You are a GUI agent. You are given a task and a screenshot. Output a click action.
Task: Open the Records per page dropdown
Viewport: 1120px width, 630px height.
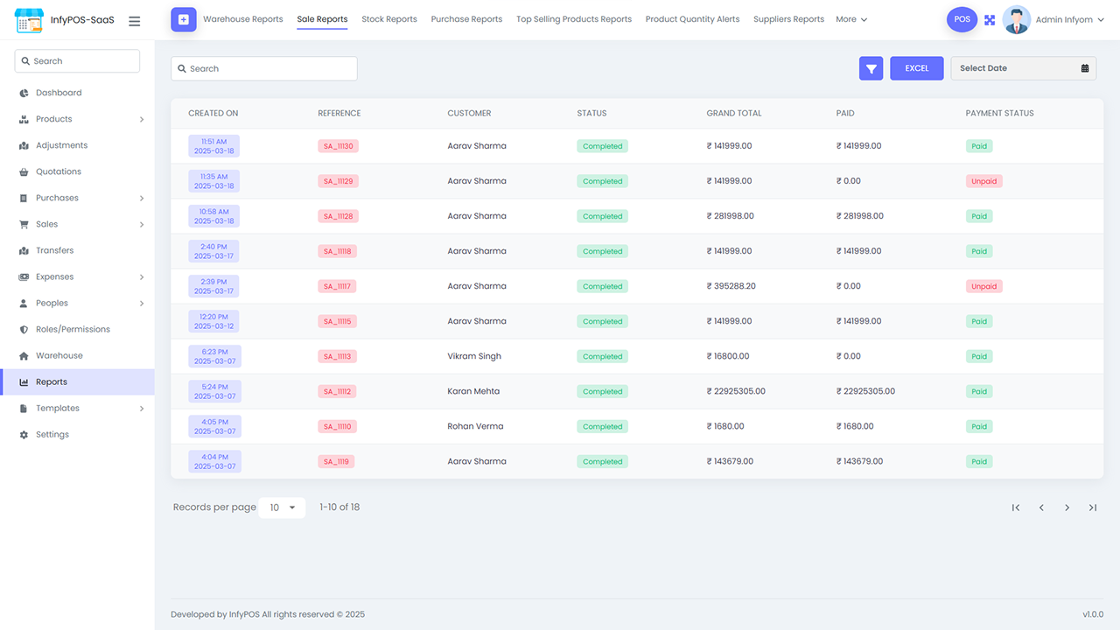click(282, 507)
